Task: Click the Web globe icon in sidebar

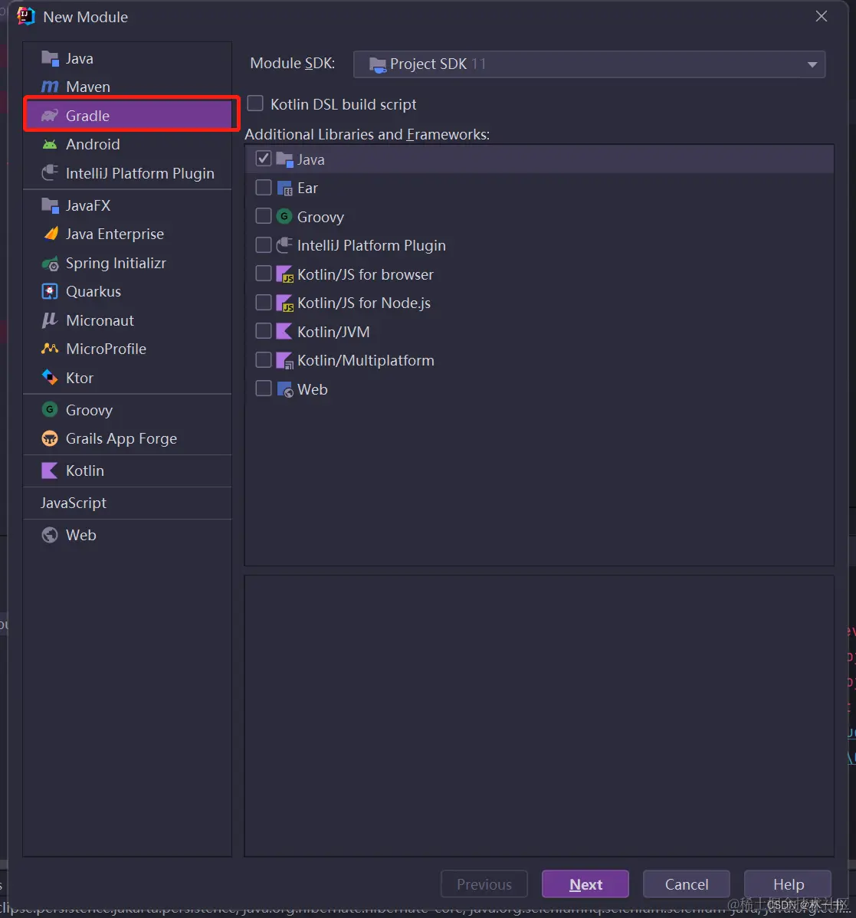Action: click(51, 535)
